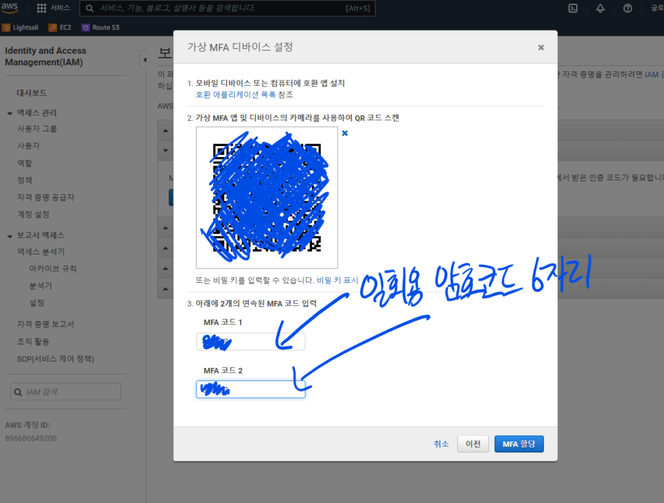664x503 pixels.
Task: Close the virtual MFA device dialog
Action: coord(541,47)
